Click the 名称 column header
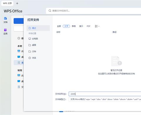Image resolution: width=141 pixels, height=115 pixels. click(x=58, y=32)
